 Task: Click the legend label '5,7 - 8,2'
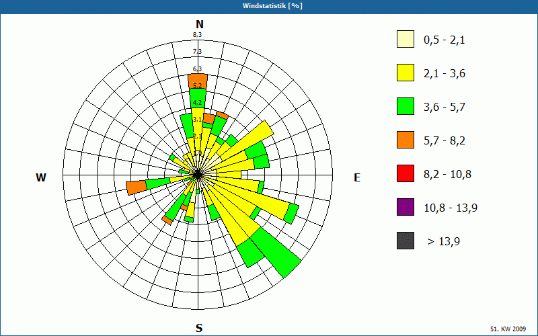[445, 141]
